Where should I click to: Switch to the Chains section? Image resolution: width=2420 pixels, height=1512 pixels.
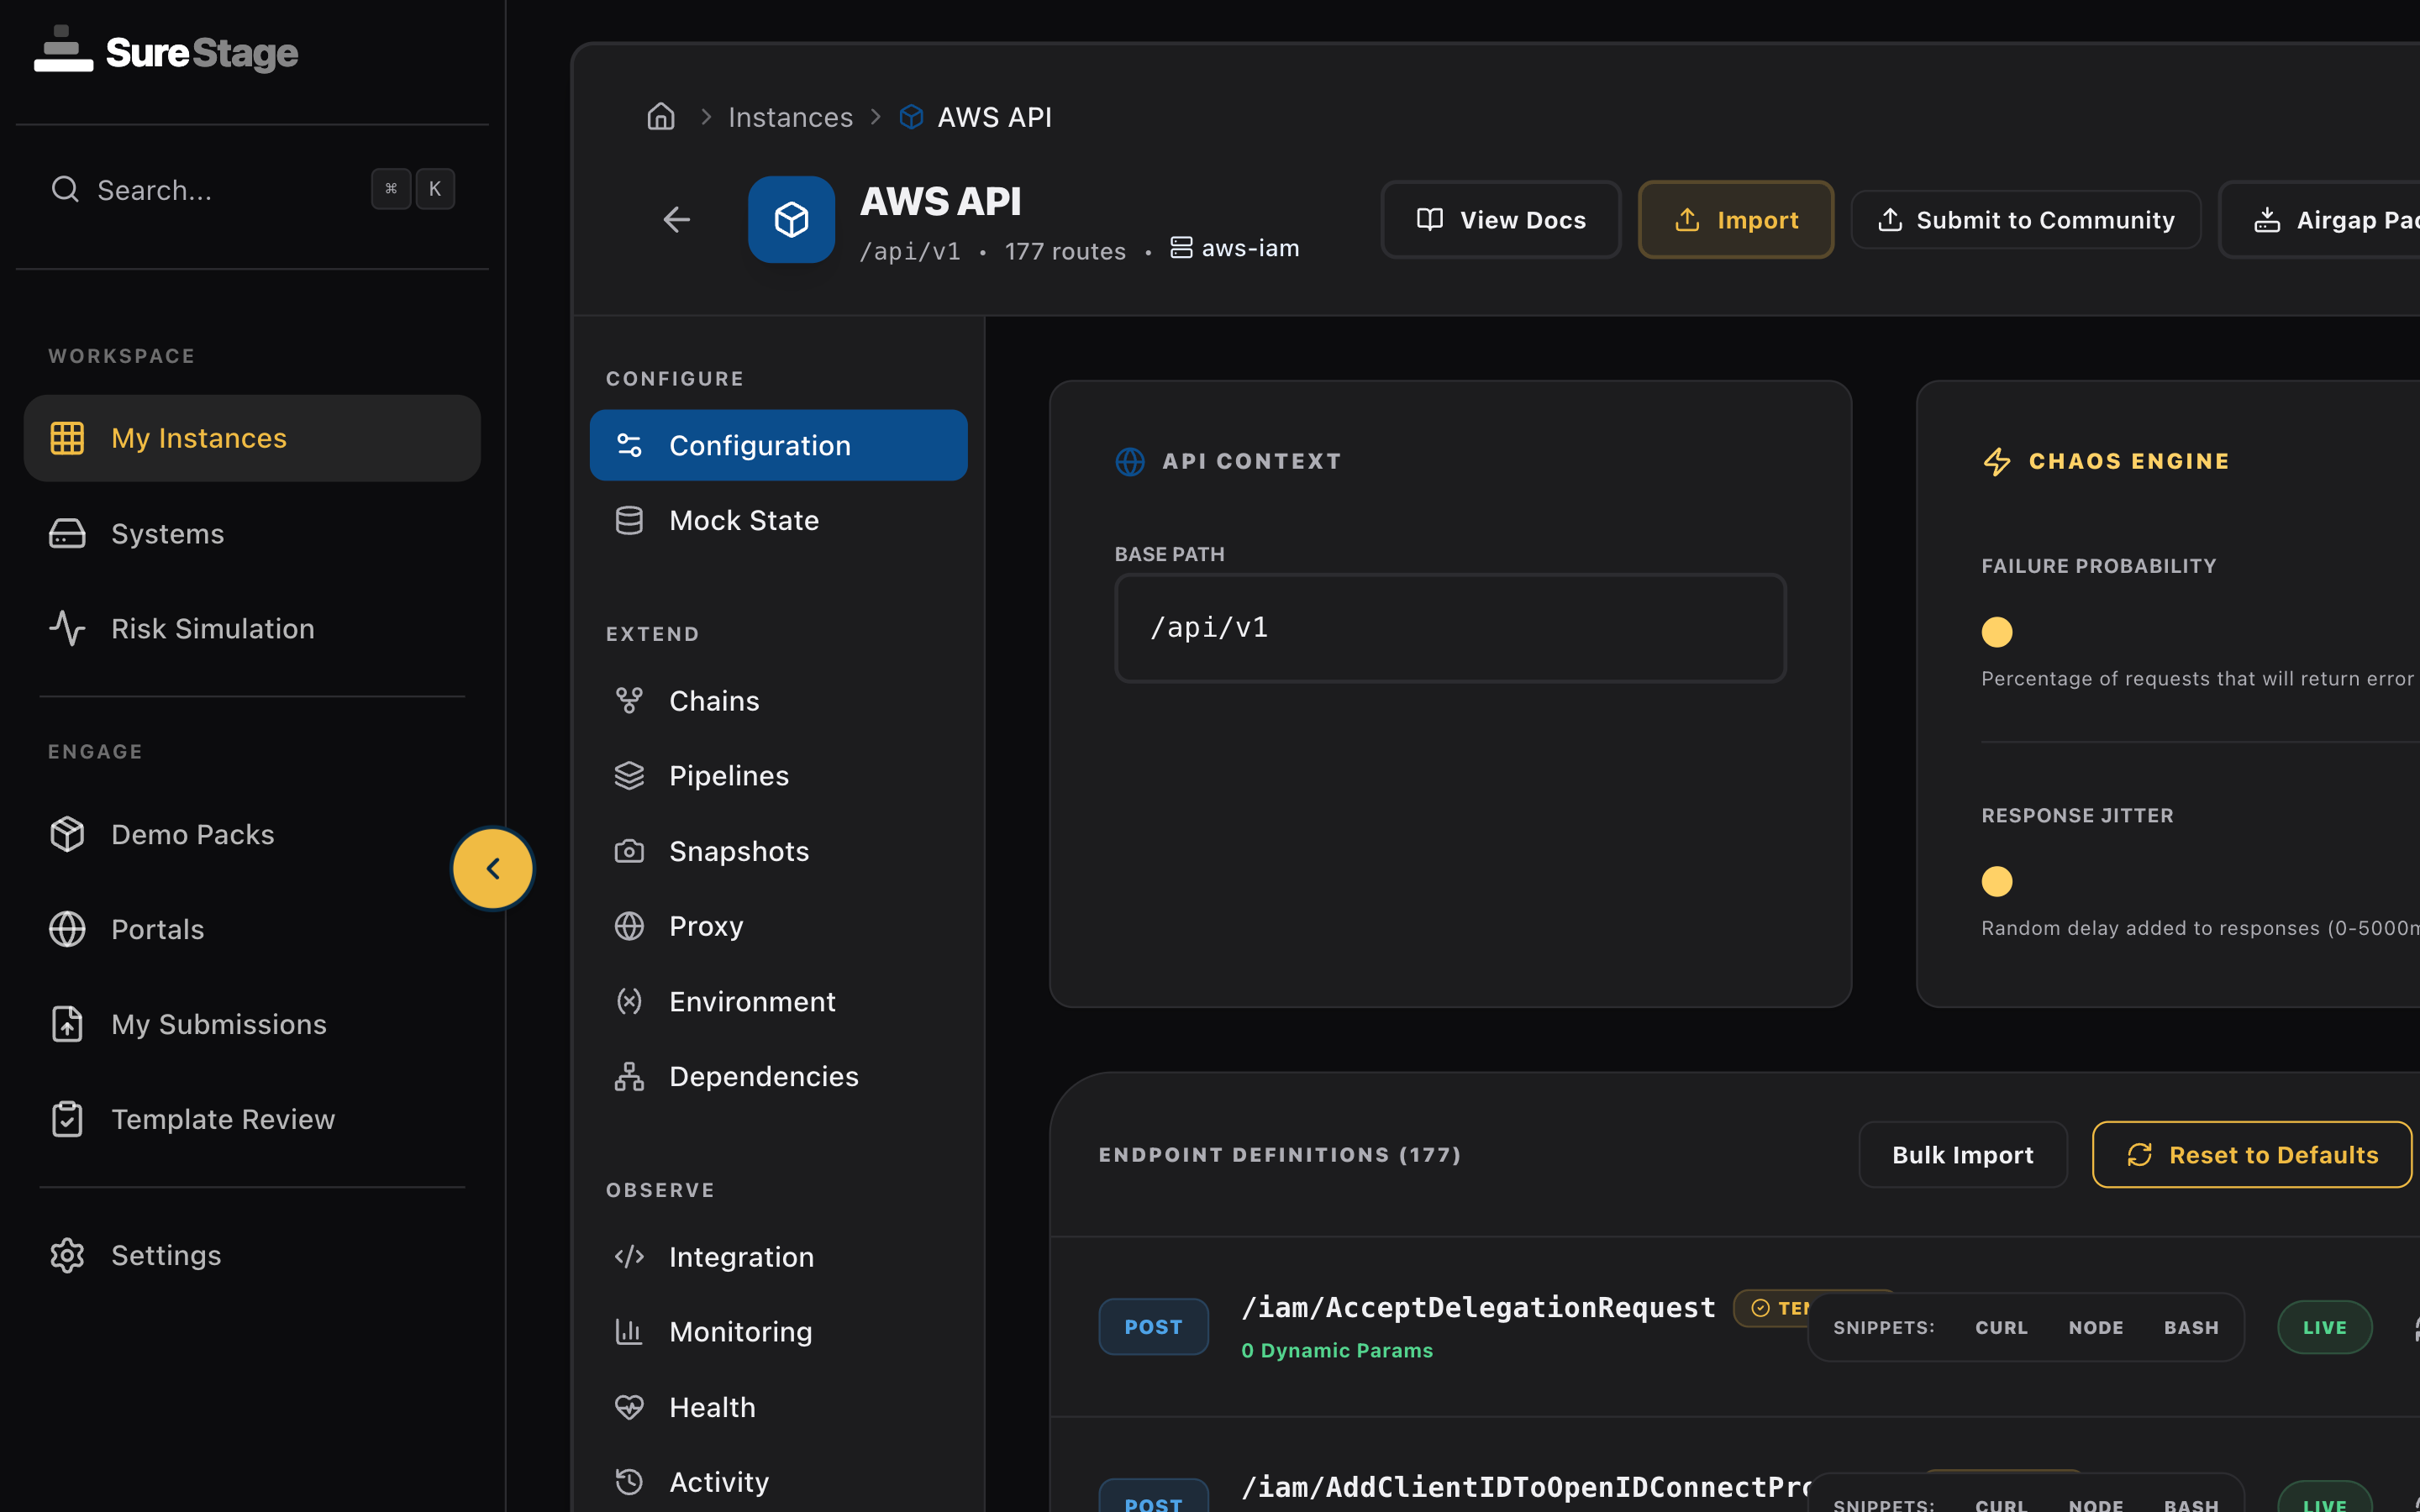click(713, 701)
